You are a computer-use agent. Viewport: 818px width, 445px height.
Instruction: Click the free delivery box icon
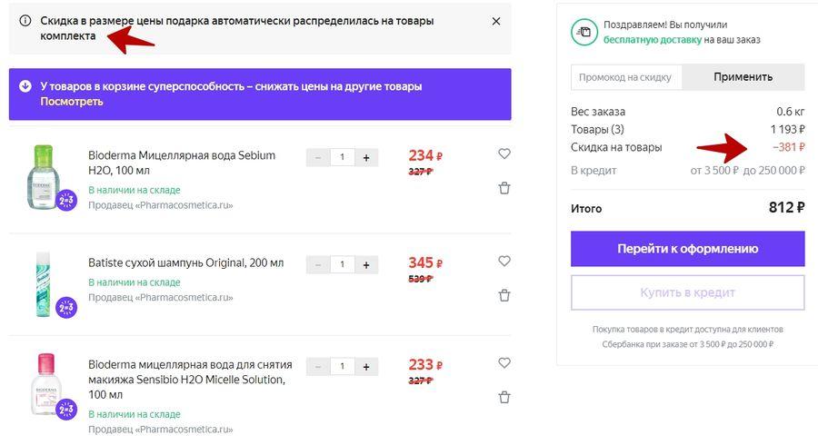pyautogui.click(x=584, y=33)
